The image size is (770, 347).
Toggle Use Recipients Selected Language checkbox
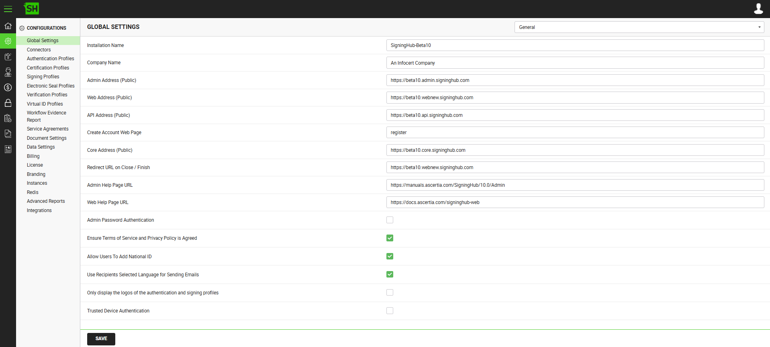click(x=390, y=274)
